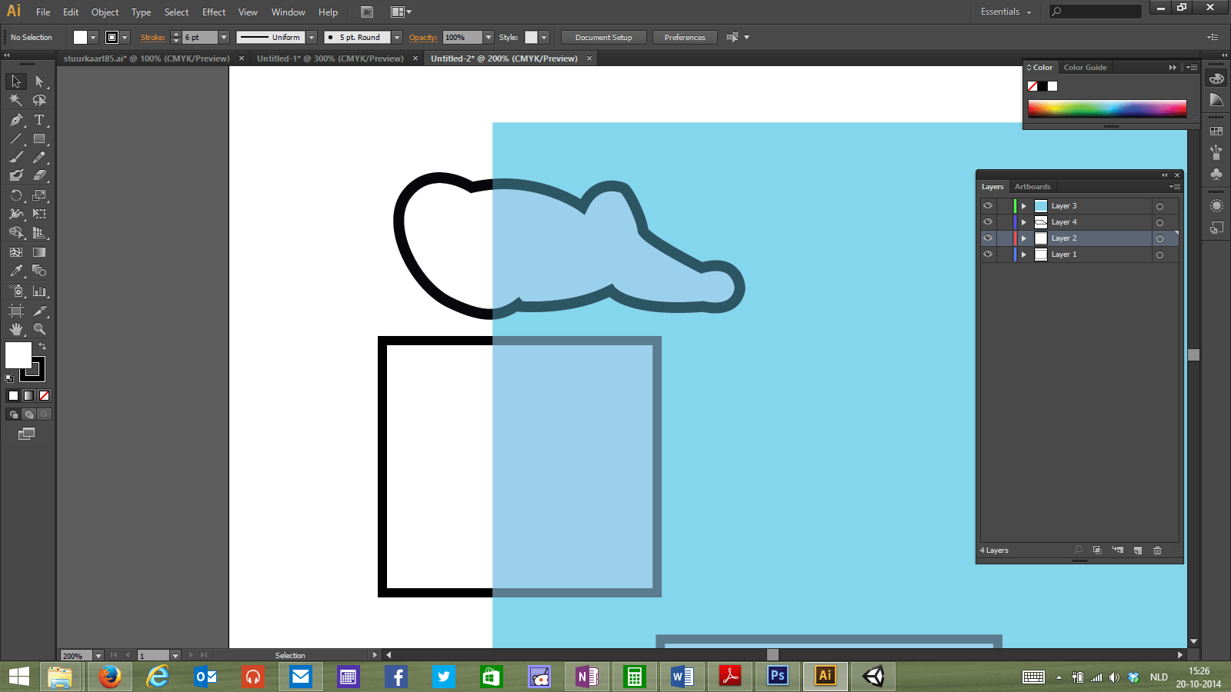The image size is (1231, 692).
Task: Expand the stroke Weight dropdown
Action: (x=224, y=37)
